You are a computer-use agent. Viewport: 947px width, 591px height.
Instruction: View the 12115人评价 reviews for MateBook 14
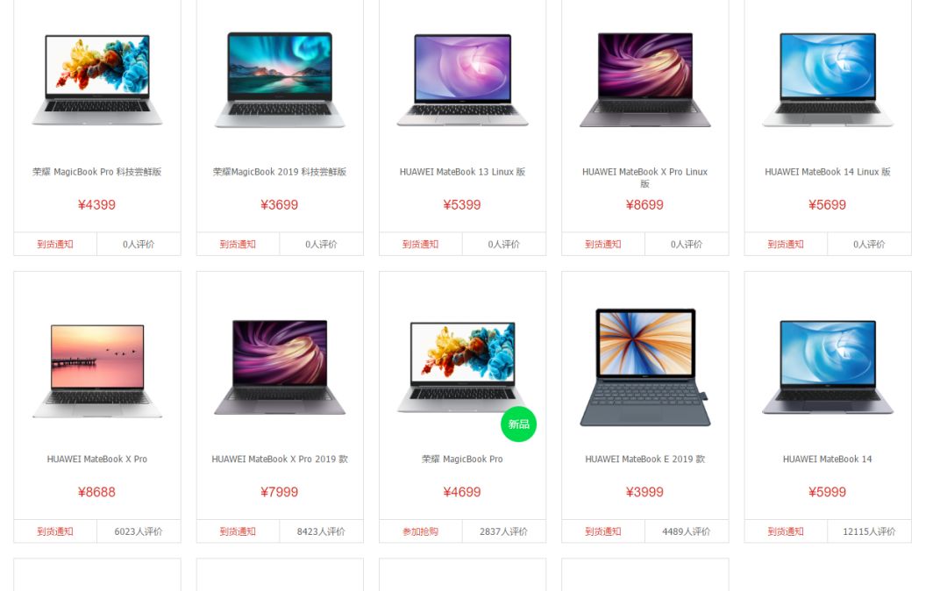[869, 532]
